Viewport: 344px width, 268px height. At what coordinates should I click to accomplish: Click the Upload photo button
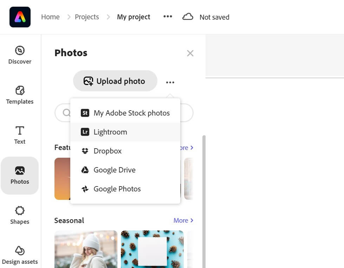(115, 81)
